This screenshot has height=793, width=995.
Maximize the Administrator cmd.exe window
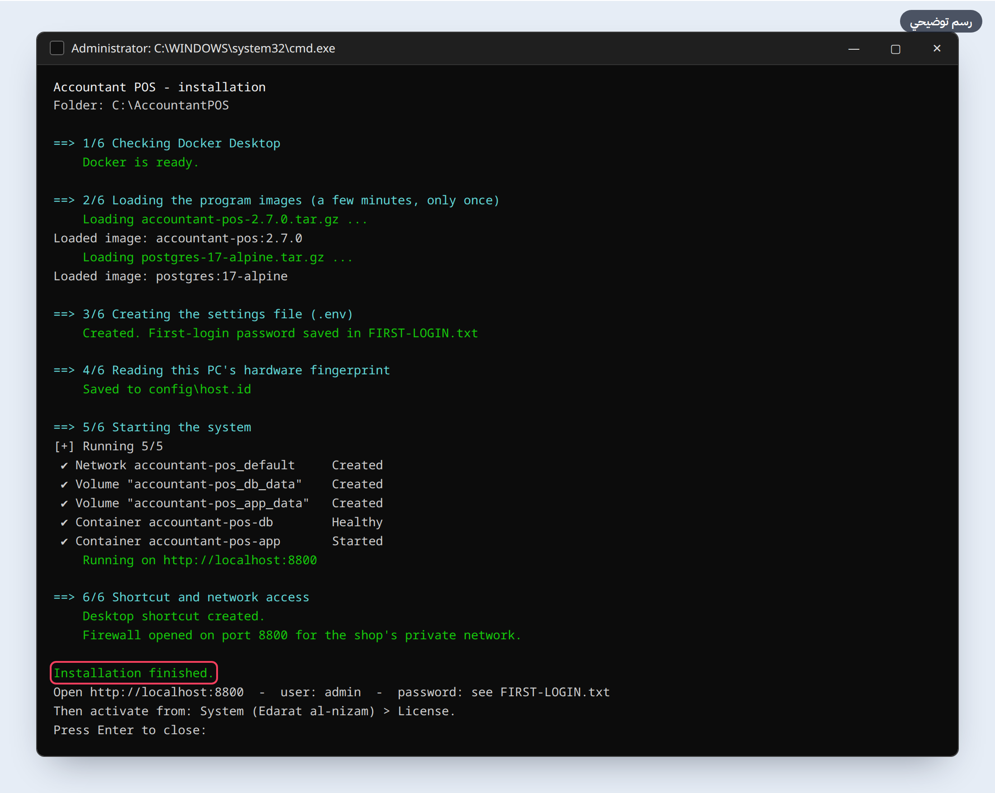[895, 49]
